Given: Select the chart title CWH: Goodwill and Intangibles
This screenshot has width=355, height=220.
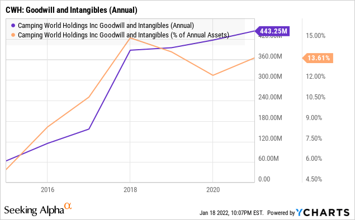Looking at the screenshot, I should tap(72, 10).
